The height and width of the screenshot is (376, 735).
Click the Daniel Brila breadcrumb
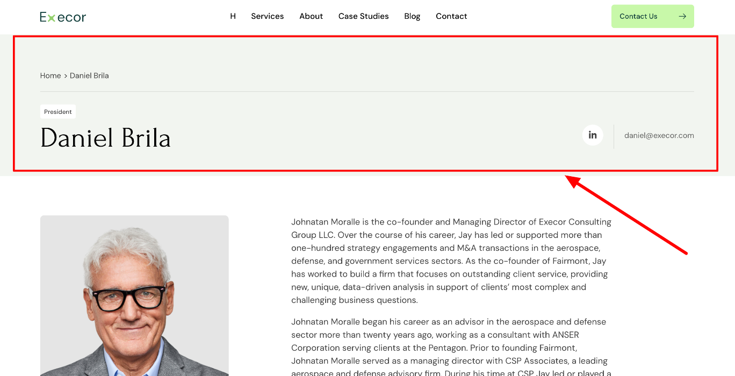[x=89, y=76]
